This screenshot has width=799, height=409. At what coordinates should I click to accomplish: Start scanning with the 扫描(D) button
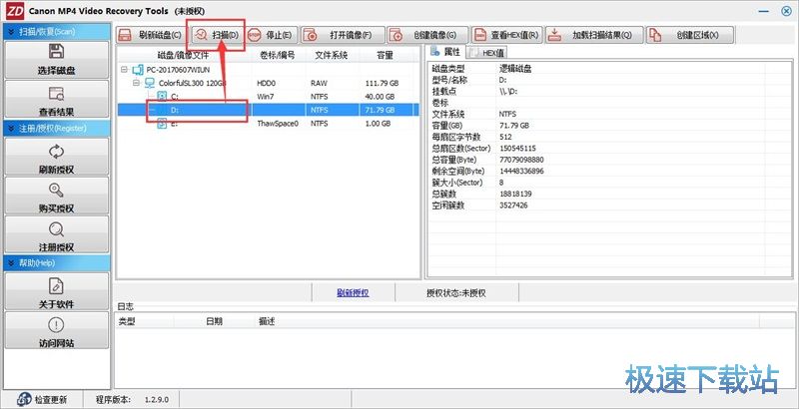pos(218,35)
